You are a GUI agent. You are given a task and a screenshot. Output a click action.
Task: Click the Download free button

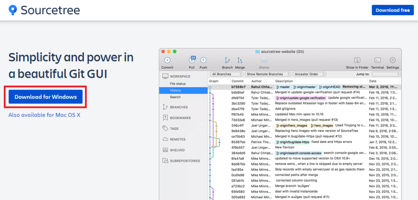[x=393, y=10]
